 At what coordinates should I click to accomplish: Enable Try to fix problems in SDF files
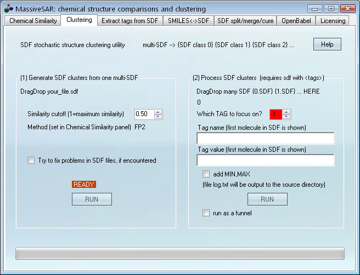(31, 161)
